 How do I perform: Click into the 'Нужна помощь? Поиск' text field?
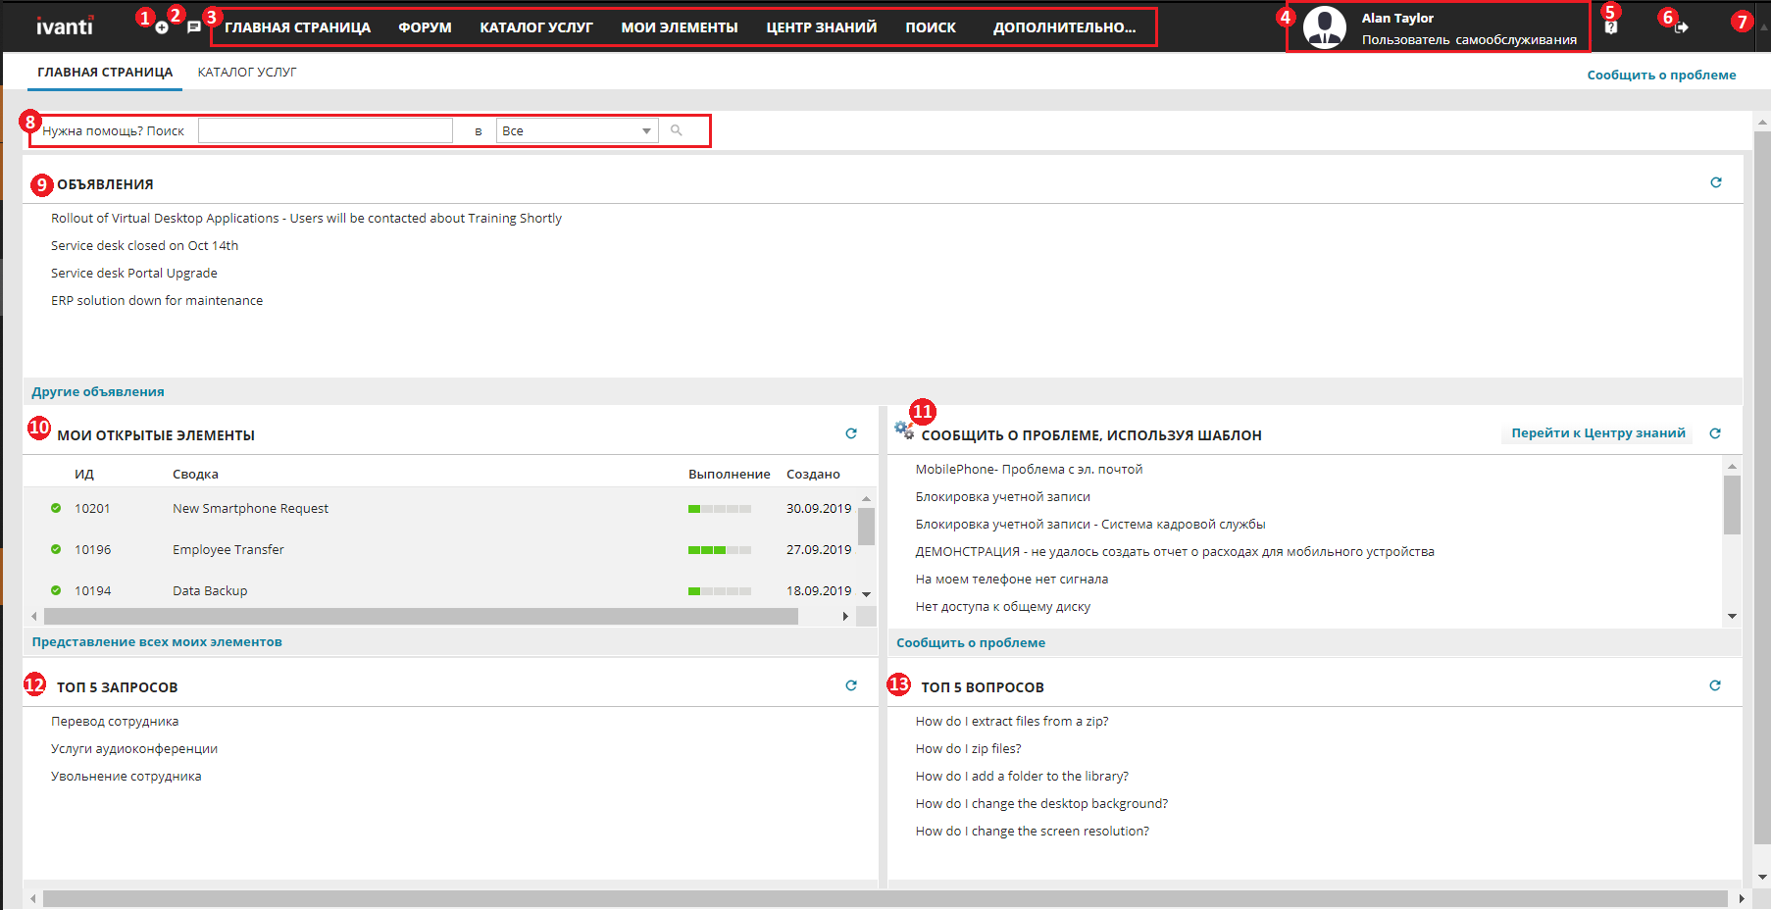click(325, 130)
